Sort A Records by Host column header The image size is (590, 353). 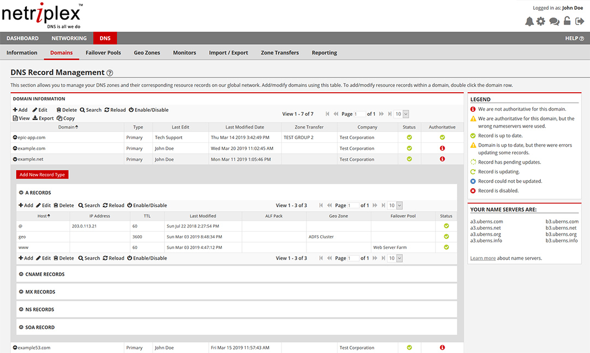pyautogui.click(x=44, y=216)
